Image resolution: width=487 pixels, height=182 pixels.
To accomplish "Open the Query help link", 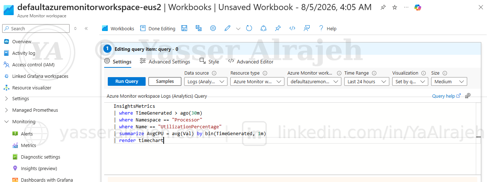I will (446, 96).
